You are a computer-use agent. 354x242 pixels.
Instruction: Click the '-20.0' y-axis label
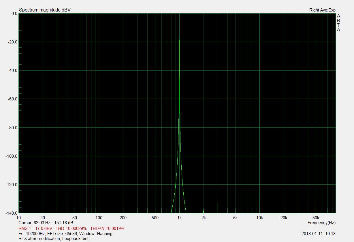(12, 42)
